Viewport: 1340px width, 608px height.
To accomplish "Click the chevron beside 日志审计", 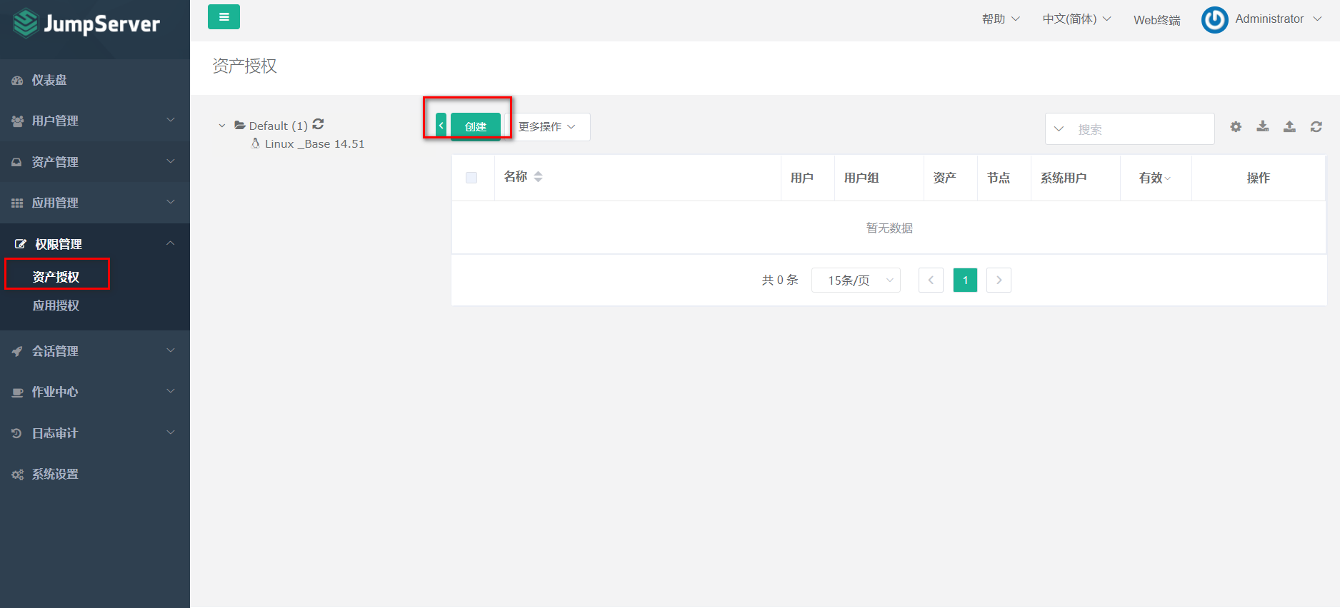I will click(x=171, y=432).
